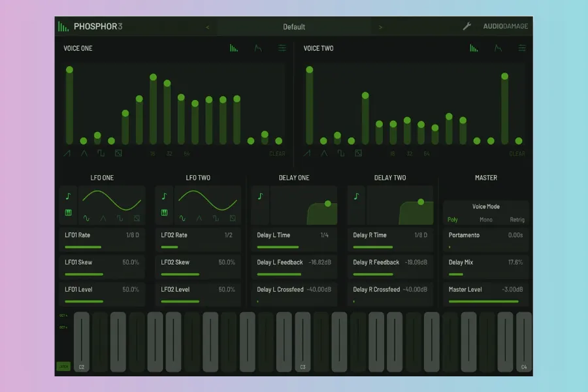Click the Delay Mix slider
The height and width of the screenshot is (392, 588).
[x=485, y=274]
